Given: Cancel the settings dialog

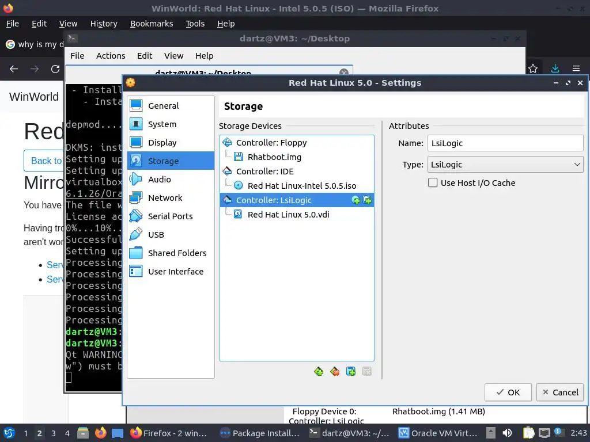Looking at the screenshot, I should click(x=560, y=393).
